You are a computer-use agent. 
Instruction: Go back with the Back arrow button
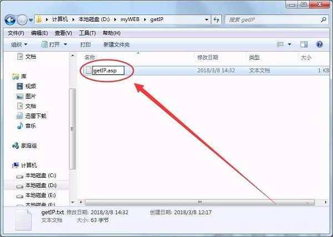coord(10,20)
